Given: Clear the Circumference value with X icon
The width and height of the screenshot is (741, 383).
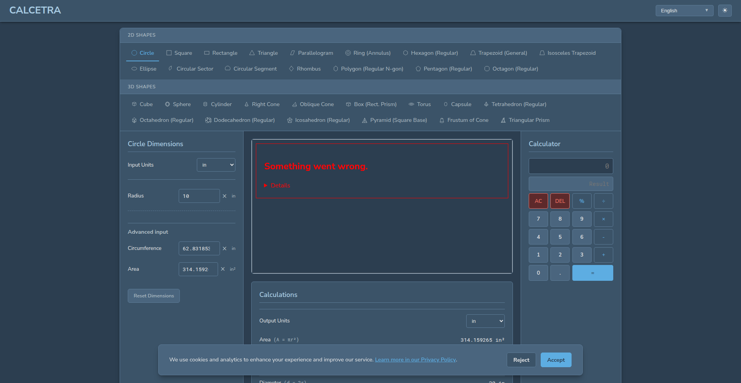Looking at the screenshot, I should click(x=225, y=248).
